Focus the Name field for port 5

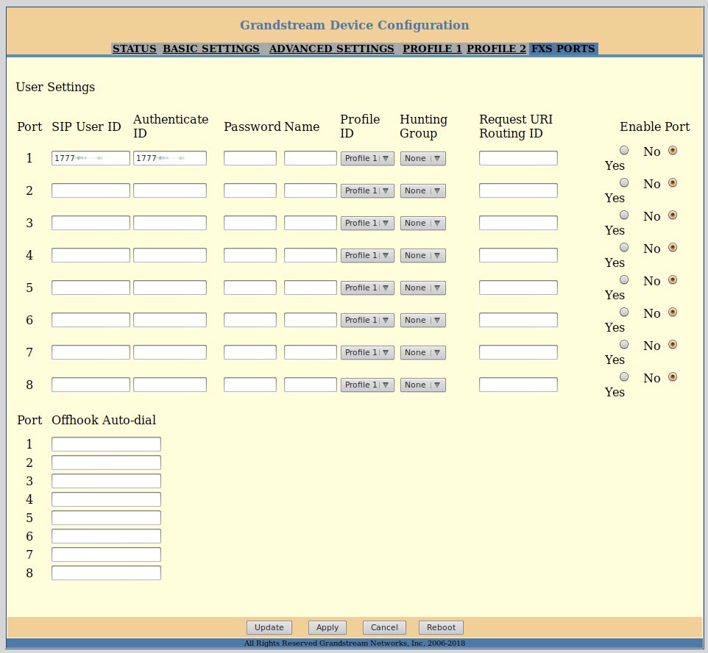coord(310,288)
